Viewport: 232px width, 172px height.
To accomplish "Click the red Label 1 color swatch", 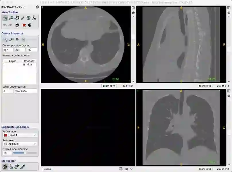I will point(5,135).
